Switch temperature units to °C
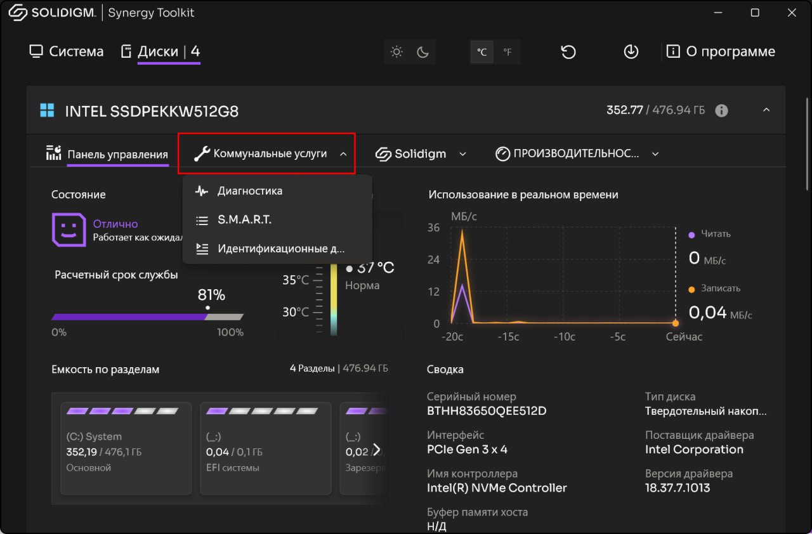812x534 pixels. [481, 52]
